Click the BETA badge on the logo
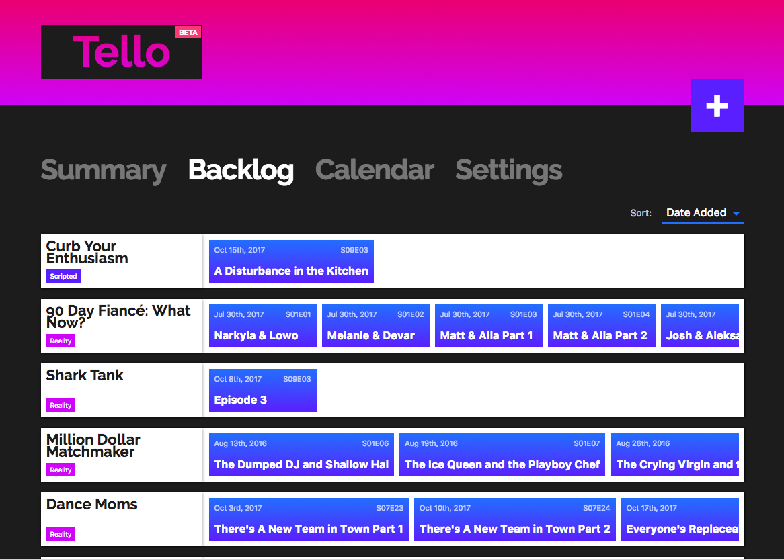Image resolution: width=784 pixels, height=559 pixels. click(x=188, y=32)
